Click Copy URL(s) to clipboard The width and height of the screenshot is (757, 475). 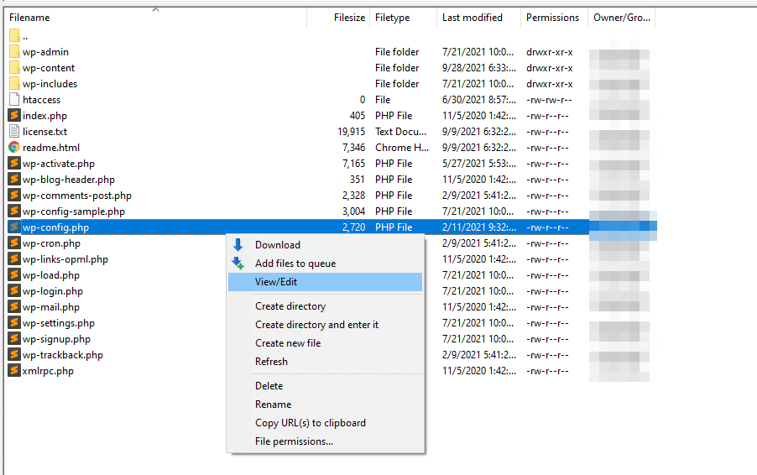(x=311, y=423)
